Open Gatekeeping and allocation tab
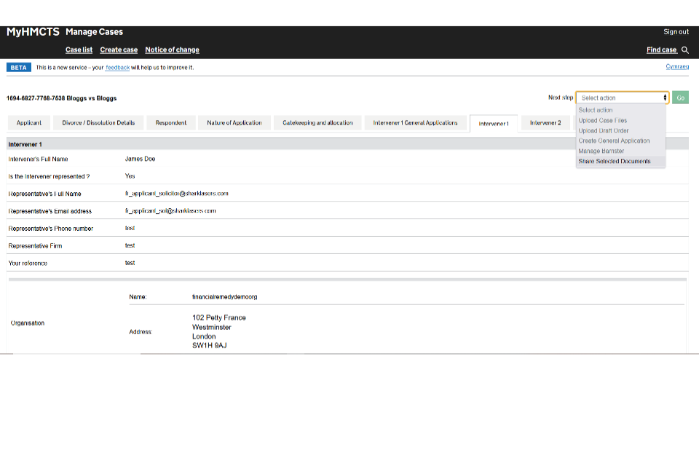Screen dimensions: 699x466 [317, 123]
